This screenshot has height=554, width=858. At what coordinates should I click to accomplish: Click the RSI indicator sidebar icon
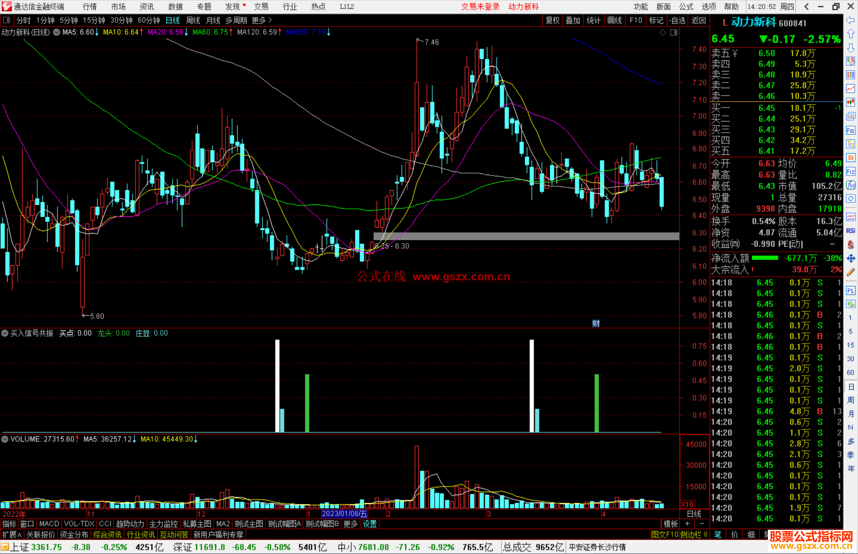click(x=850, y=231)
